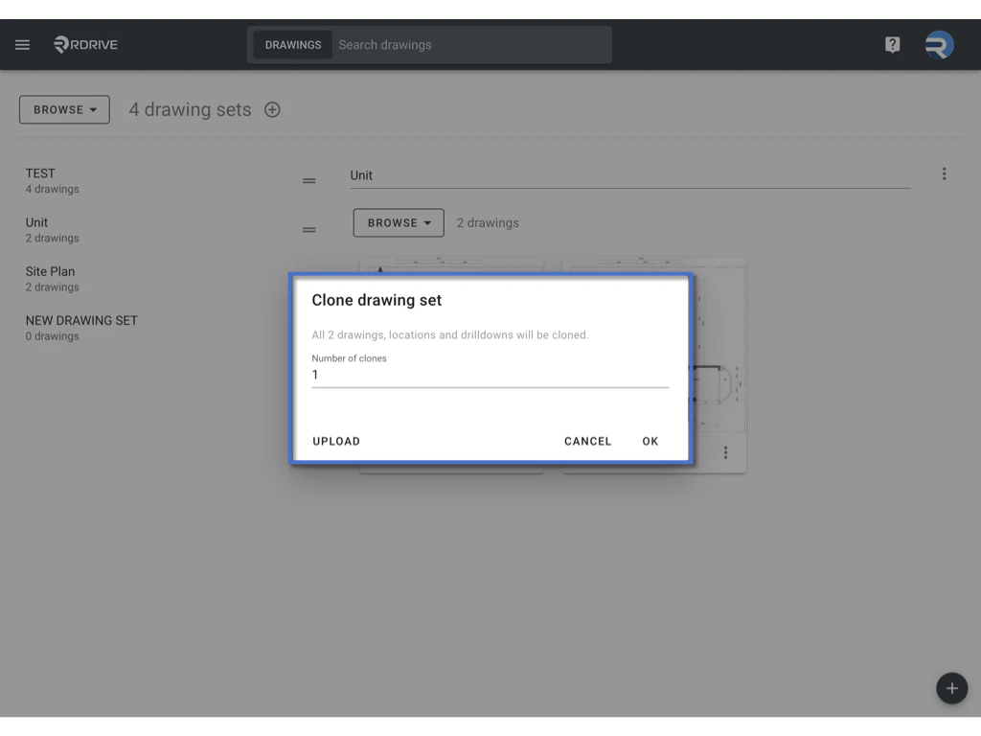Click UPLOAD in the clone dialog
This screenshot has height=736, width=981.
[x=336, y=441]
